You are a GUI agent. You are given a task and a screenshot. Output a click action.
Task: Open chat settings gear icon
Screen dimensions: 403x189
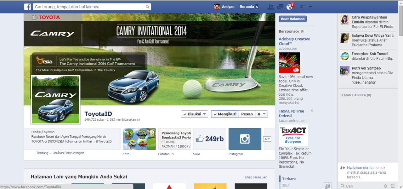[386, 186]
